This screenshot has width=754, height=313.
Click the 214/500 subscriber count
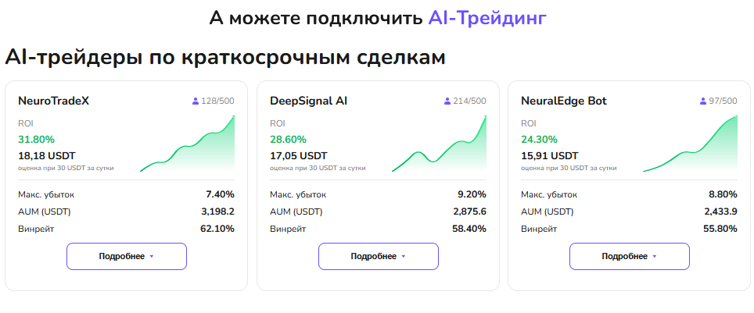pyautogui.click(x=469, y=101)
